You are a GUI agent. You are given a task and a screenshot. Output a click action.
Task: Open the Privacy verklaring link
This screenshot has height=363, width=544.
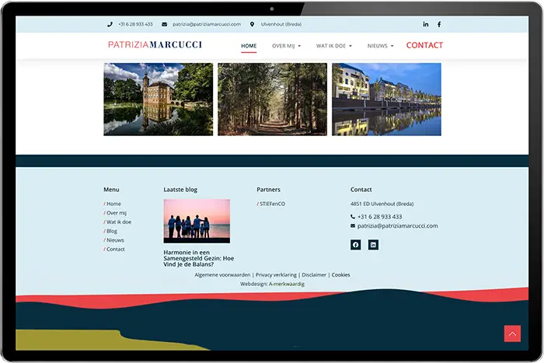point(276,275)
